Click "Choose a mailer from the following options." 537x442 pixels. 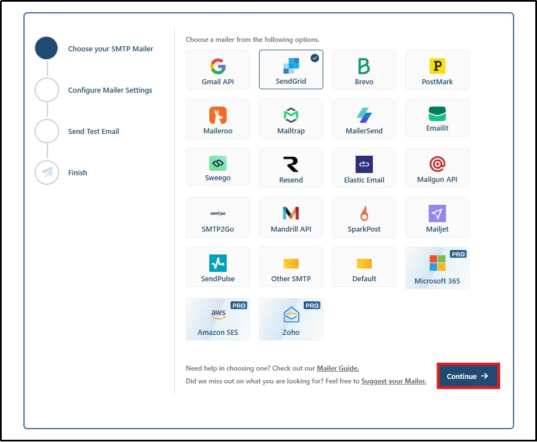[252, 40]
